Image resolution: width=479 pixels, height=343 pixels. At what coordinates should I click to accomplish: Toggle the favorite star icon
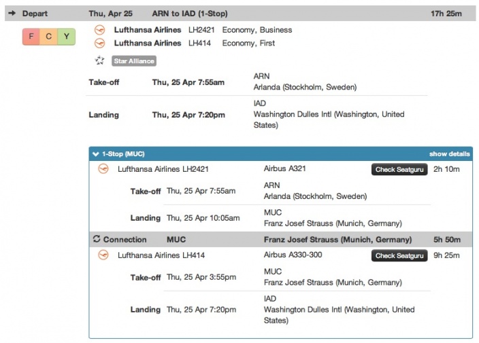point(100,60)
